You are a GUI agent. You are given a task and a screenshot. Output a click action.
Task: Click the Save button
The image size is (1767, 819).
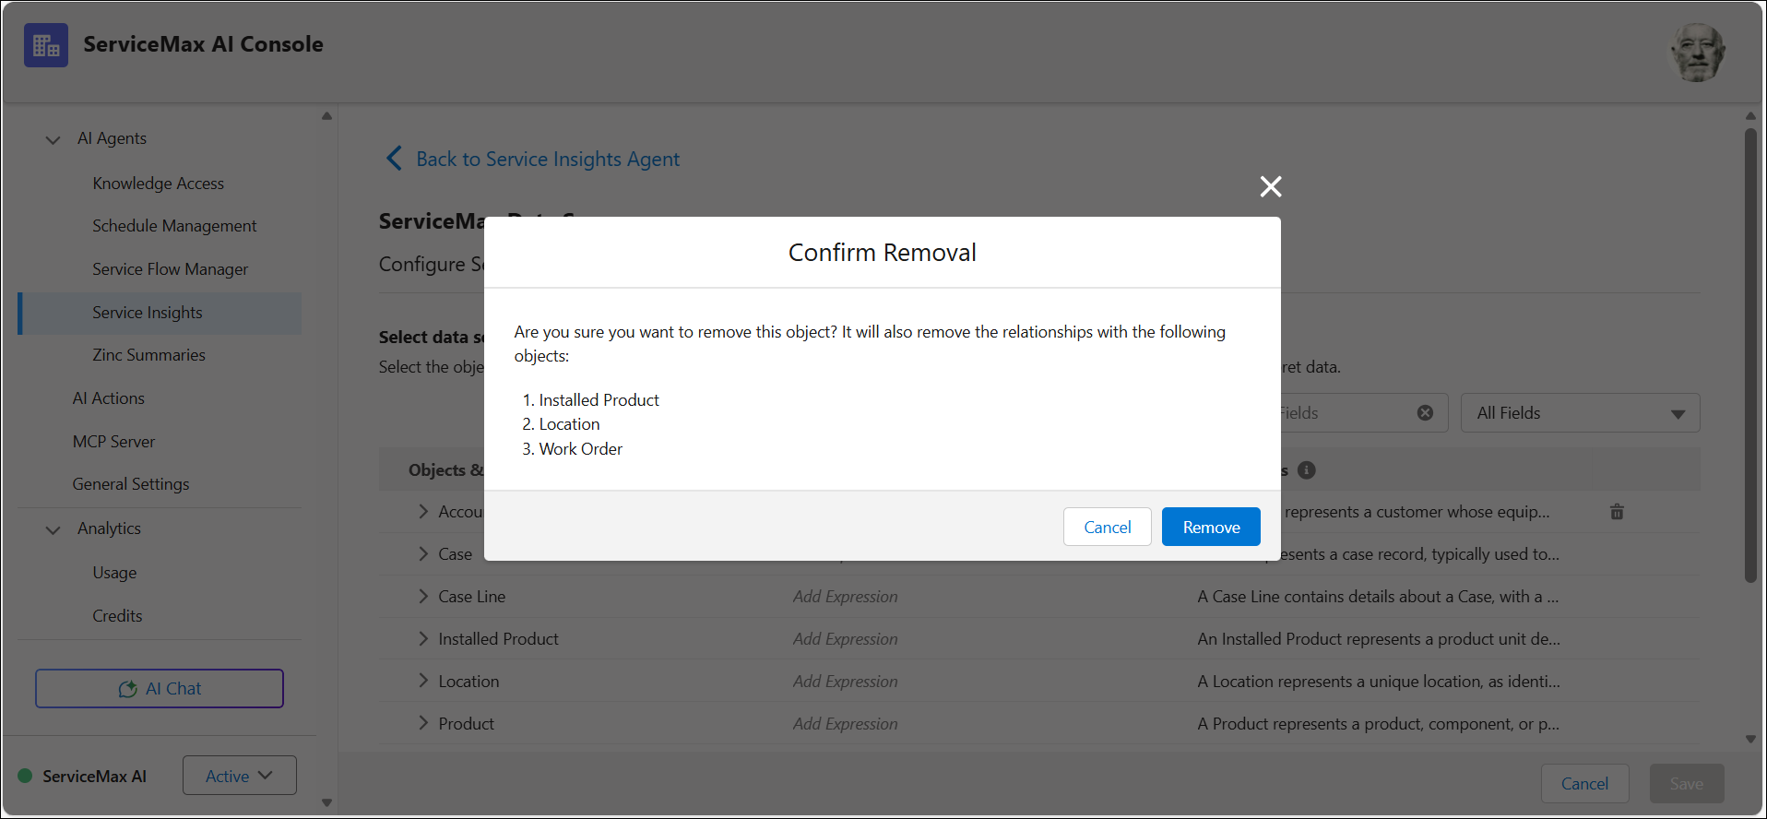coord(1686,783)
